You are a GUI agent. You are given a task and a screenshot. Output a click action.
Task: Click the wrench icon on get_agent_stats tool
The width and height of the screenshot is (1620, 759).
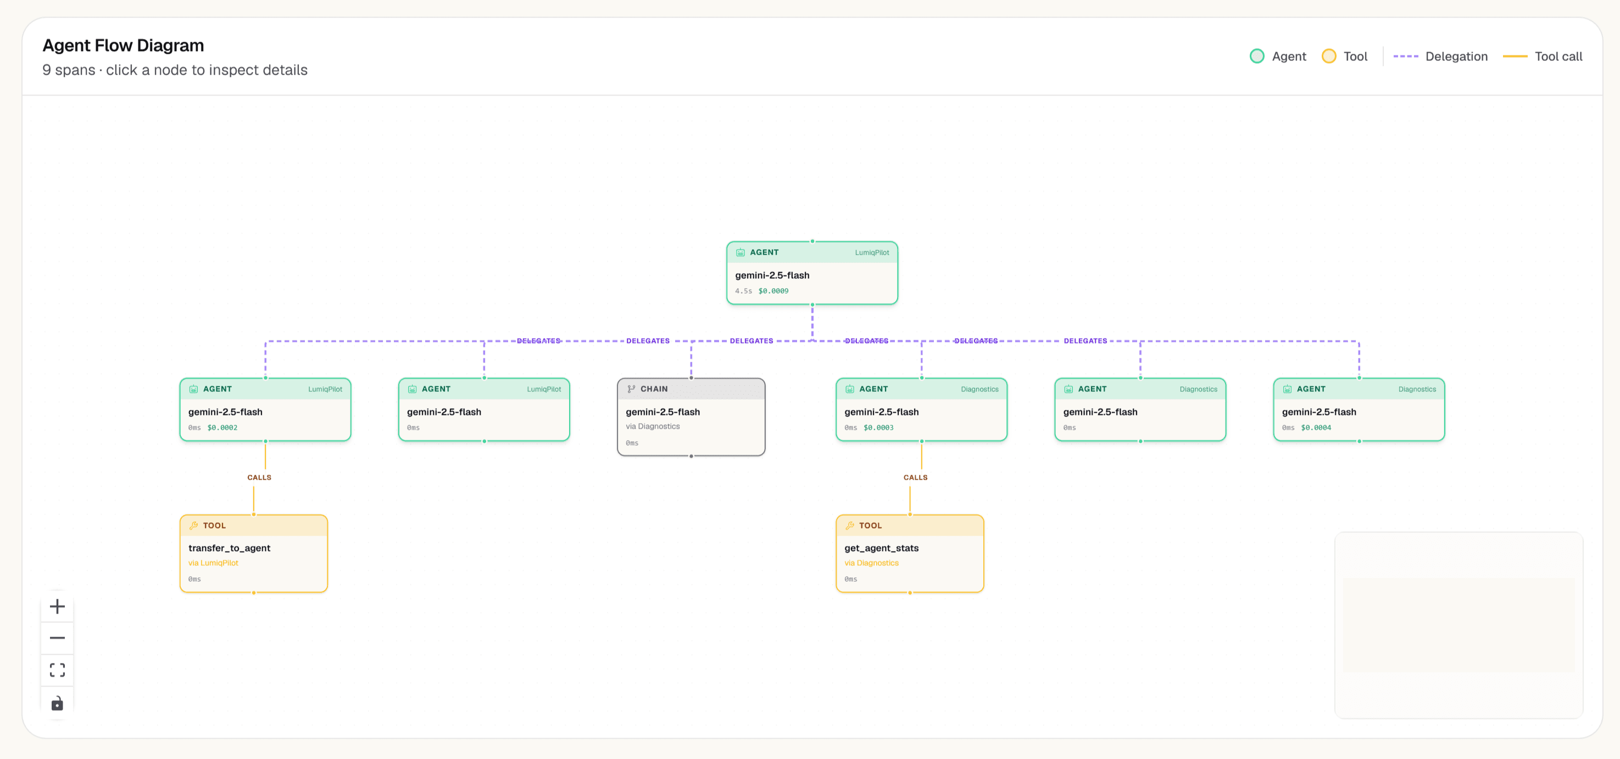(850, 525)
